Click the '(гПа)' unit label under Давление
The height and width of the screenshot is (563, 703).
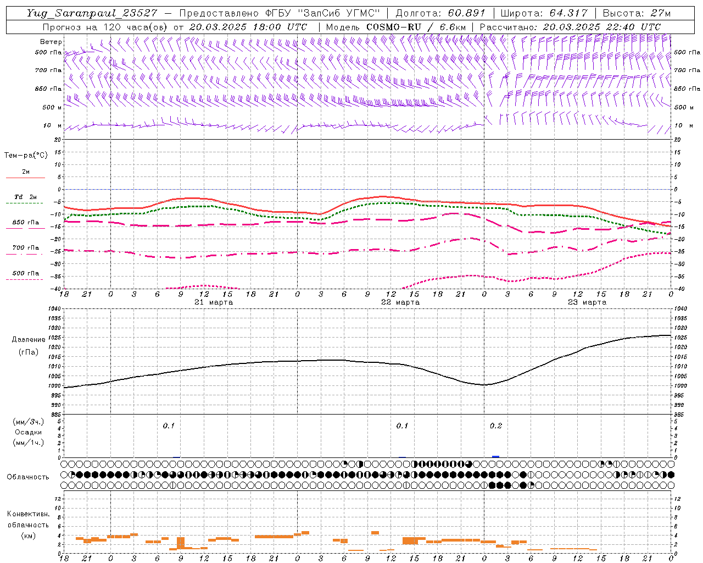click(x=29, y=352)
